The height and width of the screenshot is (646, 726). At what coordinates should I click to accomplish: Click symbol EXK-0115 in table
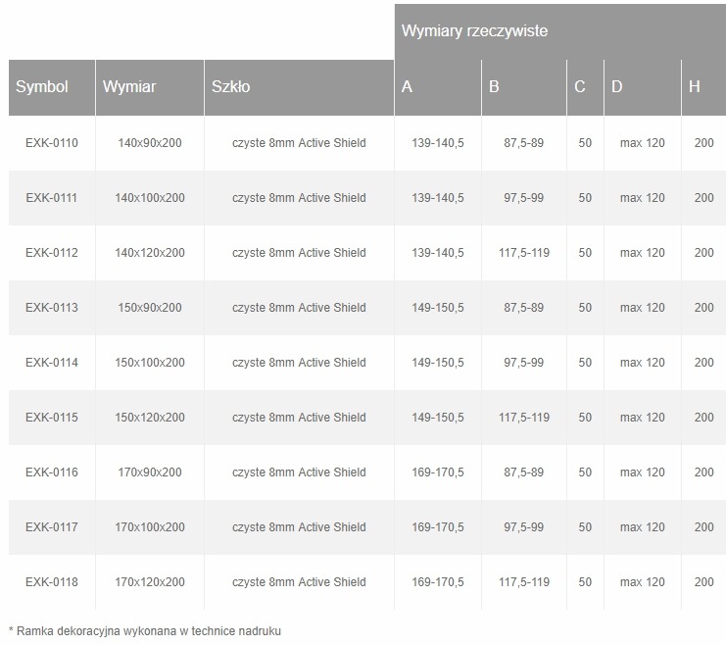[x=52, y=418]
